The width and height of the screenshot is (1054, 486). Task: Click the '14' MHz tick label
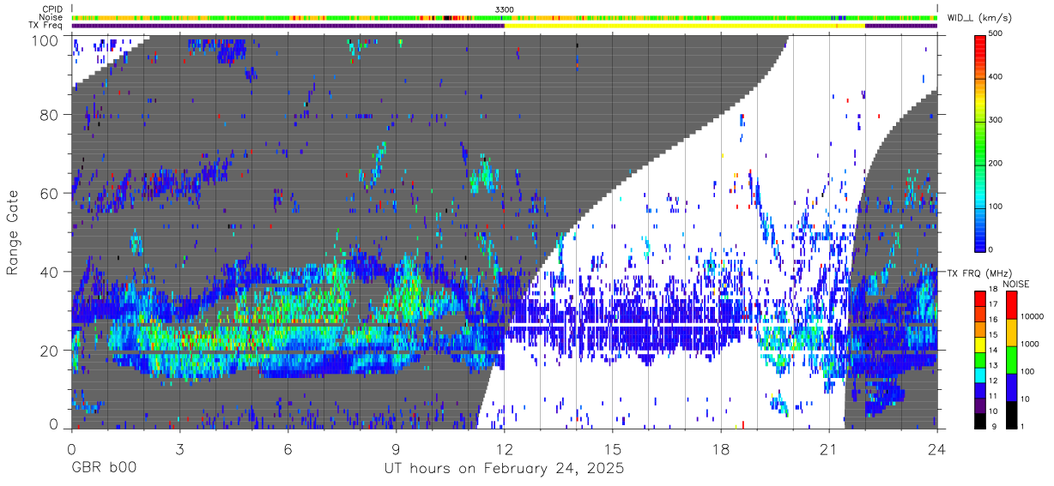(996, 351)
